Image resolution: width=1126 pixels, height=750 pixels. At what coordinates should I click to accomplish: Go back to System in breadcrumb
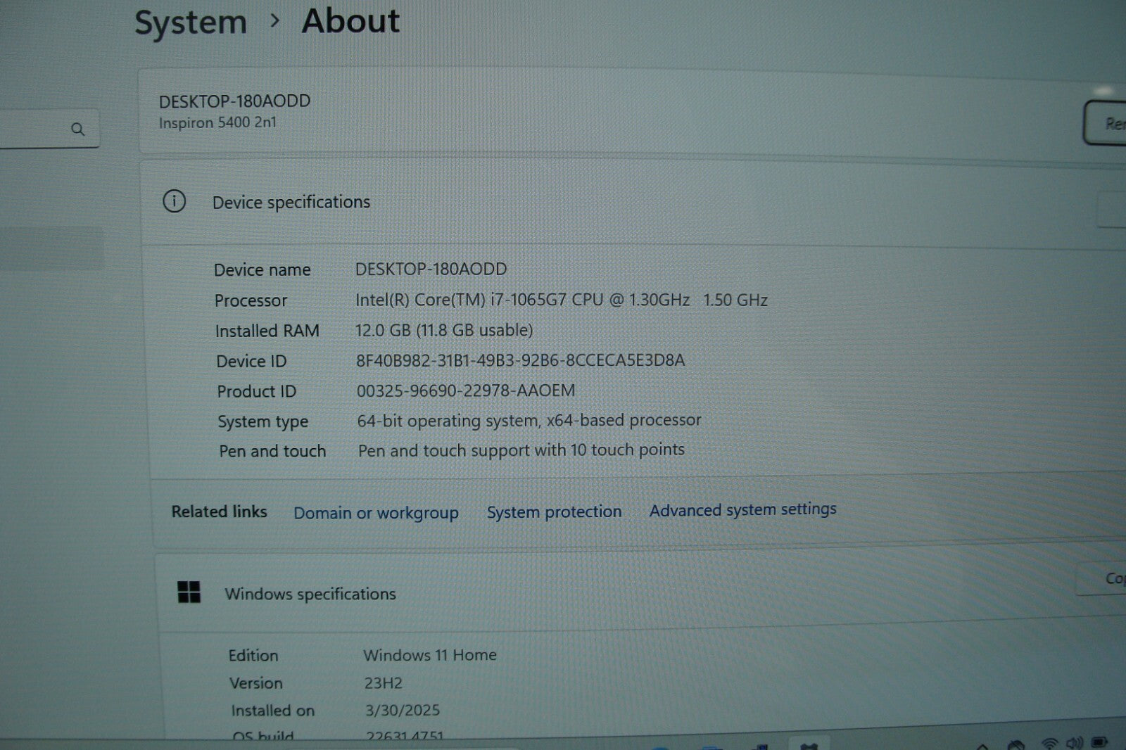(x=191, y=22)
